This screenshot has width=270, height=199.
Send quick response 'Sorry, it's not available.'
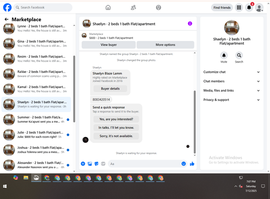(x=116, y=136)
